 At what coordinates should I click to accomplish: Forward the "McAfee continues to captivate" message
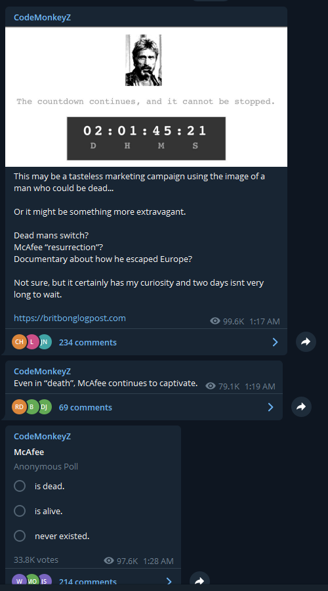[301, 406]
